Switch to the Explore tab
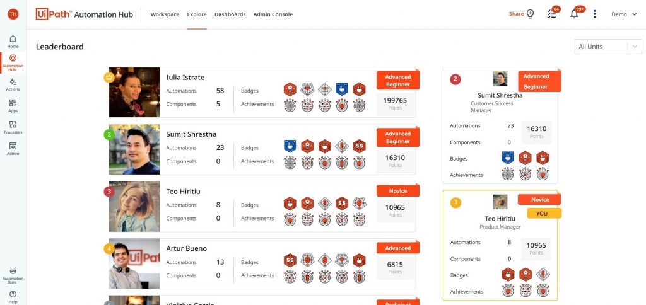This screenshot has height=305, width=646. click(x=197, y=14)
